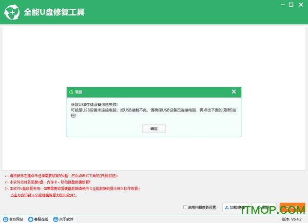Click the 加载镜像 button

(235, 208)
